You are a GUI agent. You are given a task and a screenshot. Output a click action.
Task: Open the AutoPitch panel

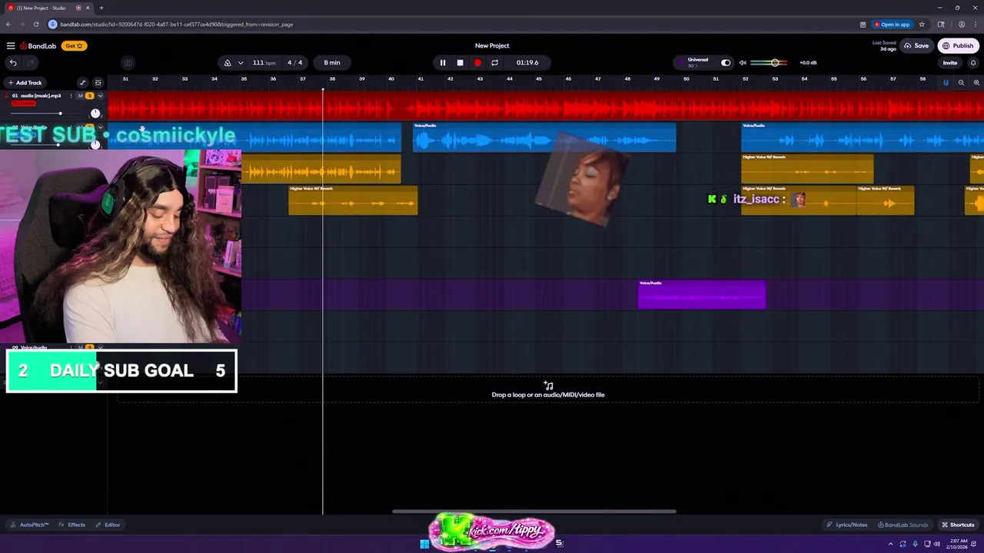coord(29,525)
